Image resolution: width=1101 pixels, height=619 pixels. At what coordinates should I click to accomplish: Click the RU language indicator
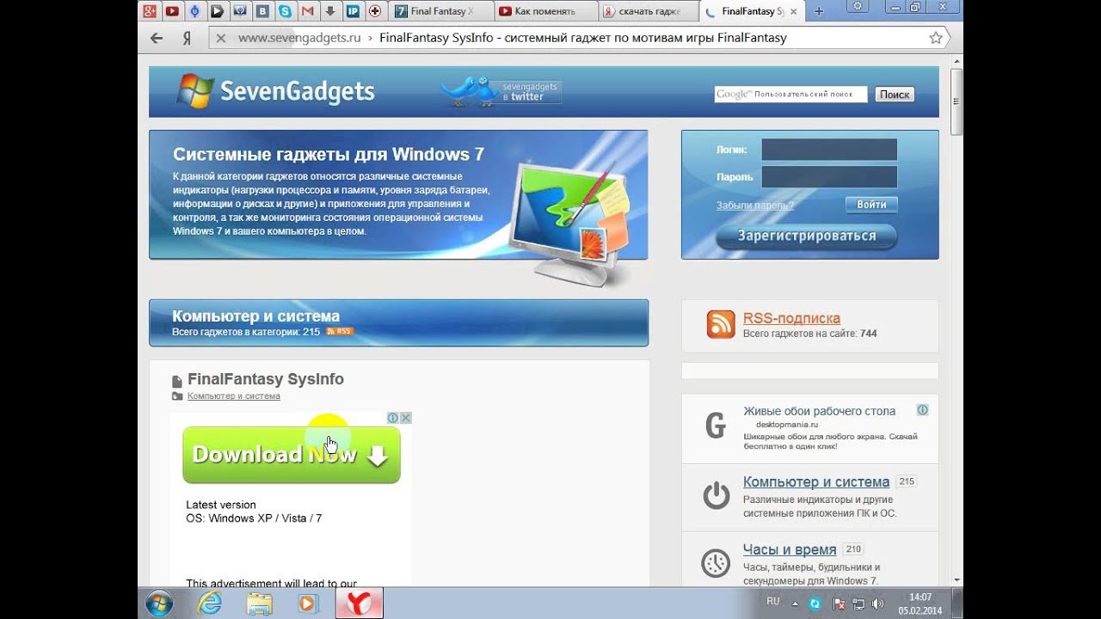coord(772,601)
